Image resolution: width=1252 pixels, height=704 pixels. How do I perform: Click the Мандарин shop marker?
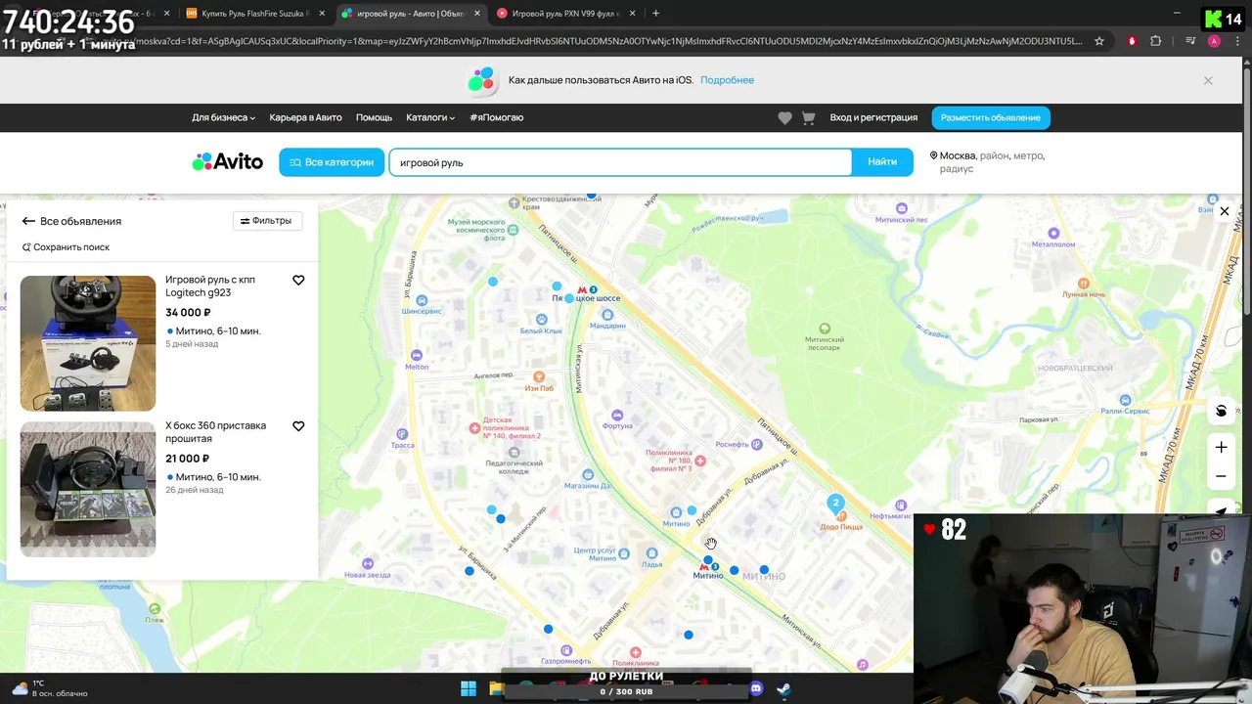point(607,315)
